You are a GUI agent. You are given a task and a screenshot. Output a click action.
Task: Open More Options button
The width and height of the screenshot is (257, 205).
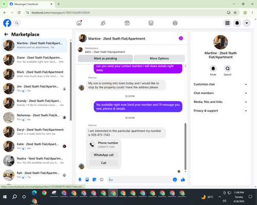coord(159,58)
